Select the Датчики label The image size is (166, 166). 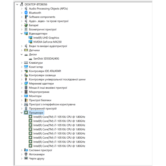pyautogui.click(x=34, y=50)
